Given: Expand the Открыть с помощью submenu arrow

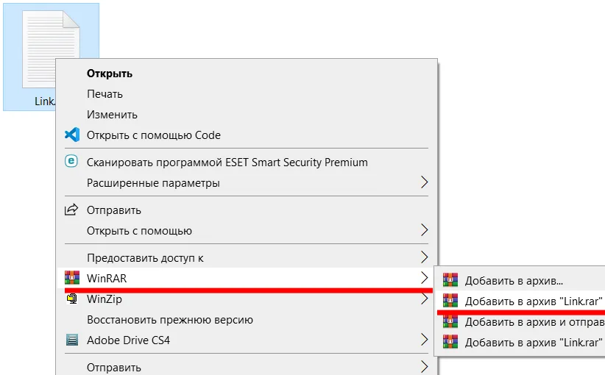Looking at the screenshot, I should coord(423,231).
